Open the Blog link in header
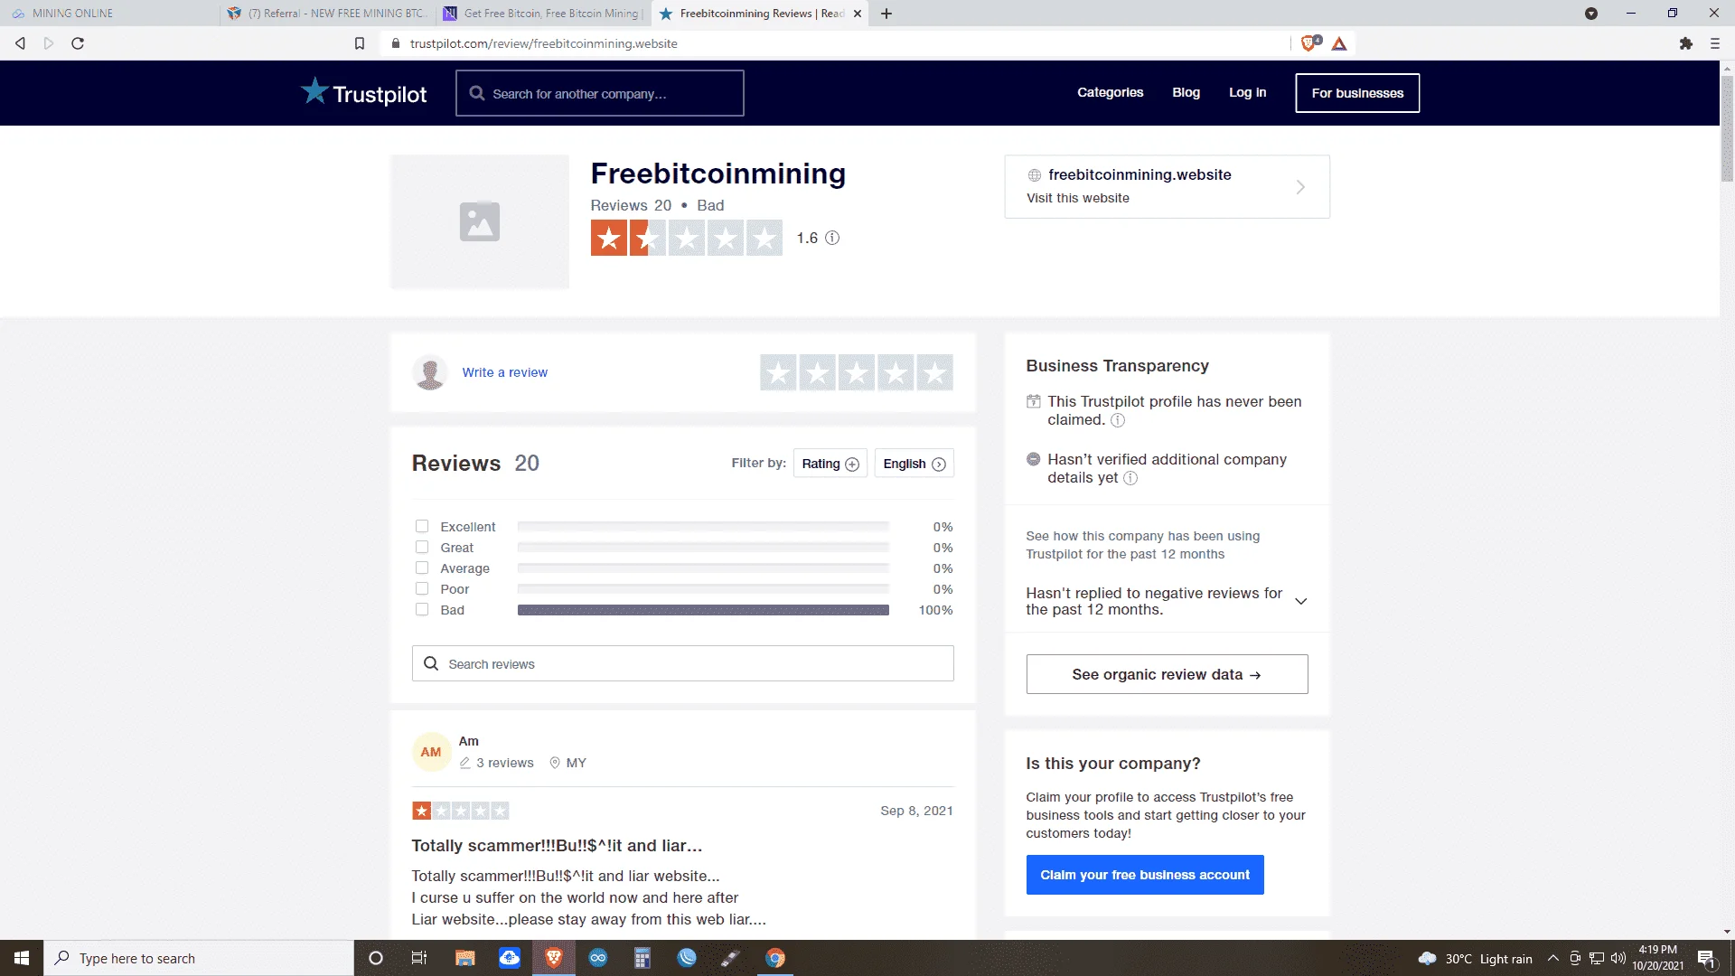1735x976 pixels. 1186,92
